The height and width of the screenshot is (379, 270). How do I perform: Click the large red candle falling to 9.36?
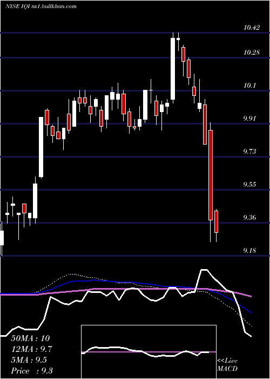[x=211, y=175]
